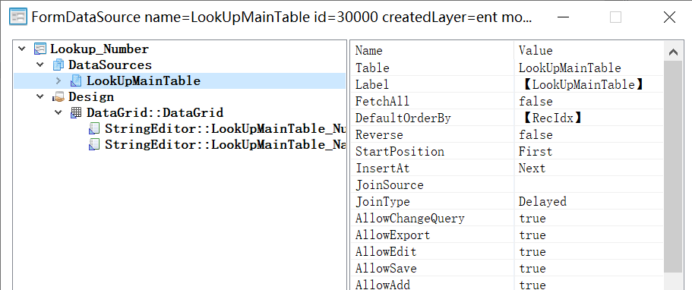This screenshot has width=692, height=290.
Task: Select StringEditor::LookUpMainTable_Nu tree item
Action: point(225,129)
